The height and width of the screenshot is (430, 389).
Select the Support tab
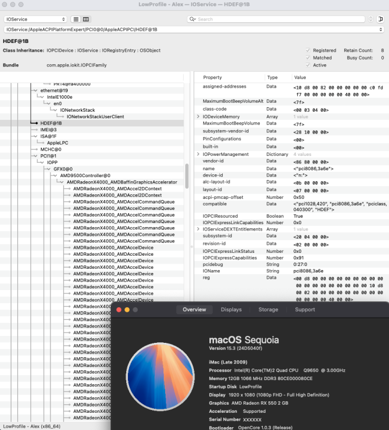(x=305, y=310)
